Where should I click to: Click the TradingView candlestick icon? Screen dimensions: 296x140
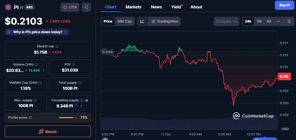click(153, 21)
